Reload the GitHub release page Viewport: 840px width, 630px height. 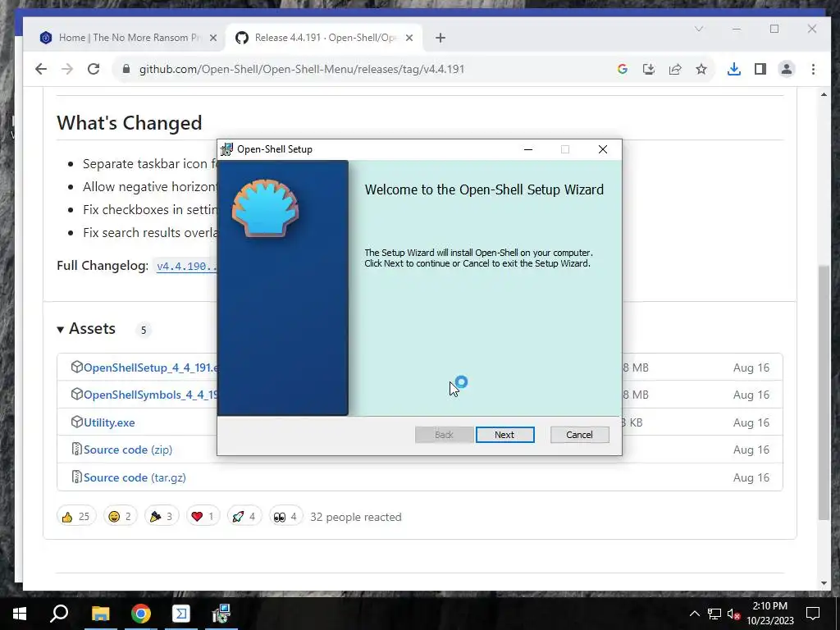coord(94,69)
